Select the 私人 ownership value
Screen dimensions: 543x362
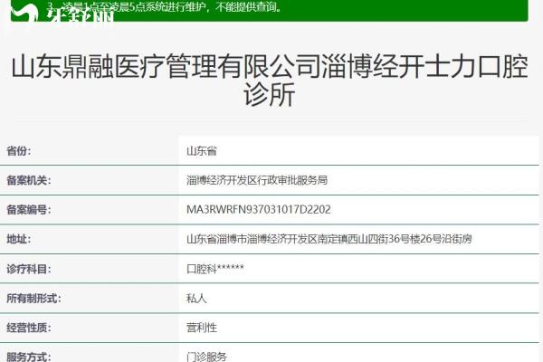tap(196, 299)
